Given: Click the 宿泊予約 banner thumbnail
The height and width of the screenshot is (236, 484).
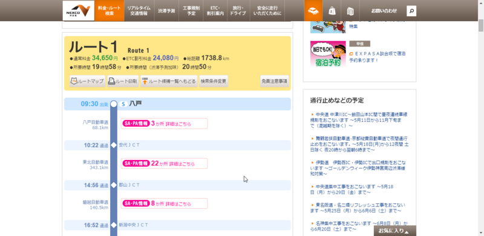Looking at the screenshot, I should click(328, 54).
